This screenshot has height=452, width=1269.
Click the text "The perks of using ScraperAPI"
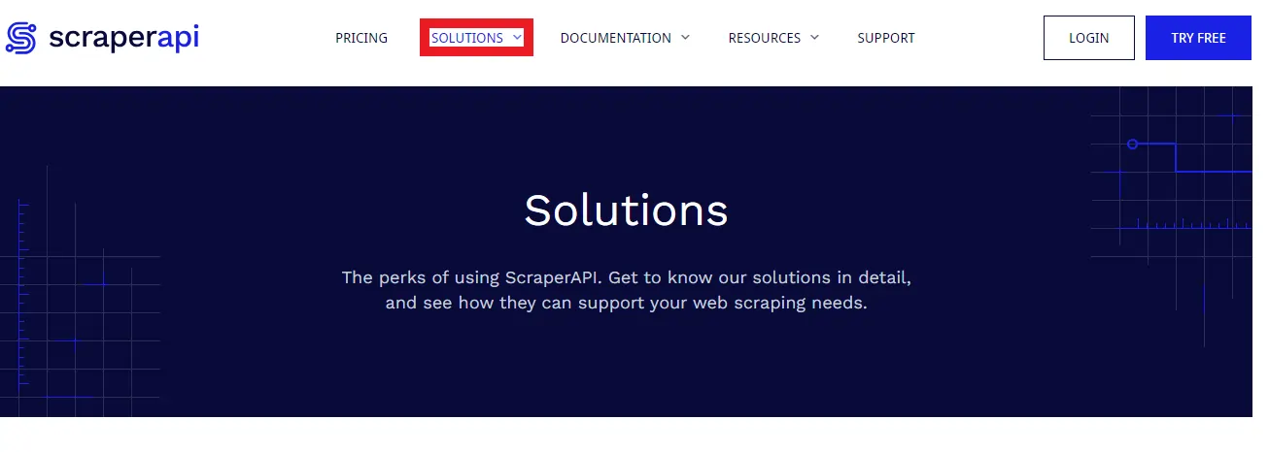click(x=471, y=277)
